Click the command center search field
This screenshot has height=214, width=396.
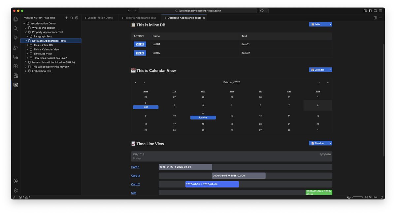[x=198, y=11]
